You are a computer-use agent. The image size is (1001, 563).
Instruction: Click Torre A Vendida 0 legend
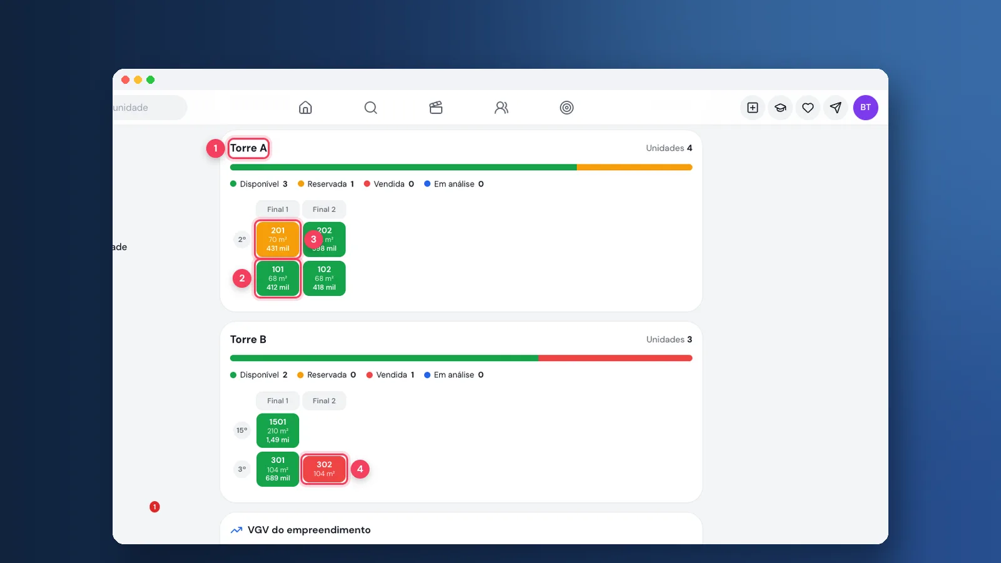pos(389,184)
